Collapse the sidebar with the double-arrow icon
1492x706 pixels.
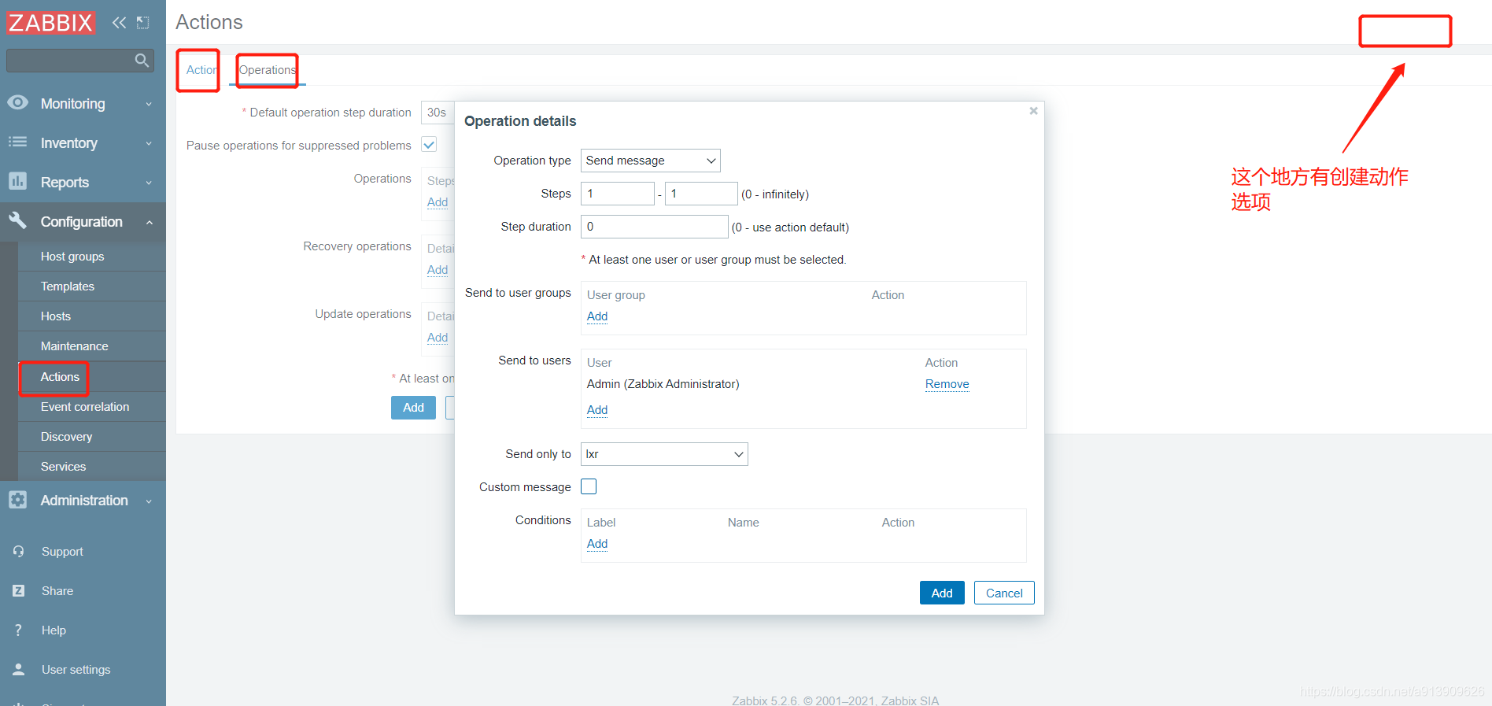click(119, 22)
